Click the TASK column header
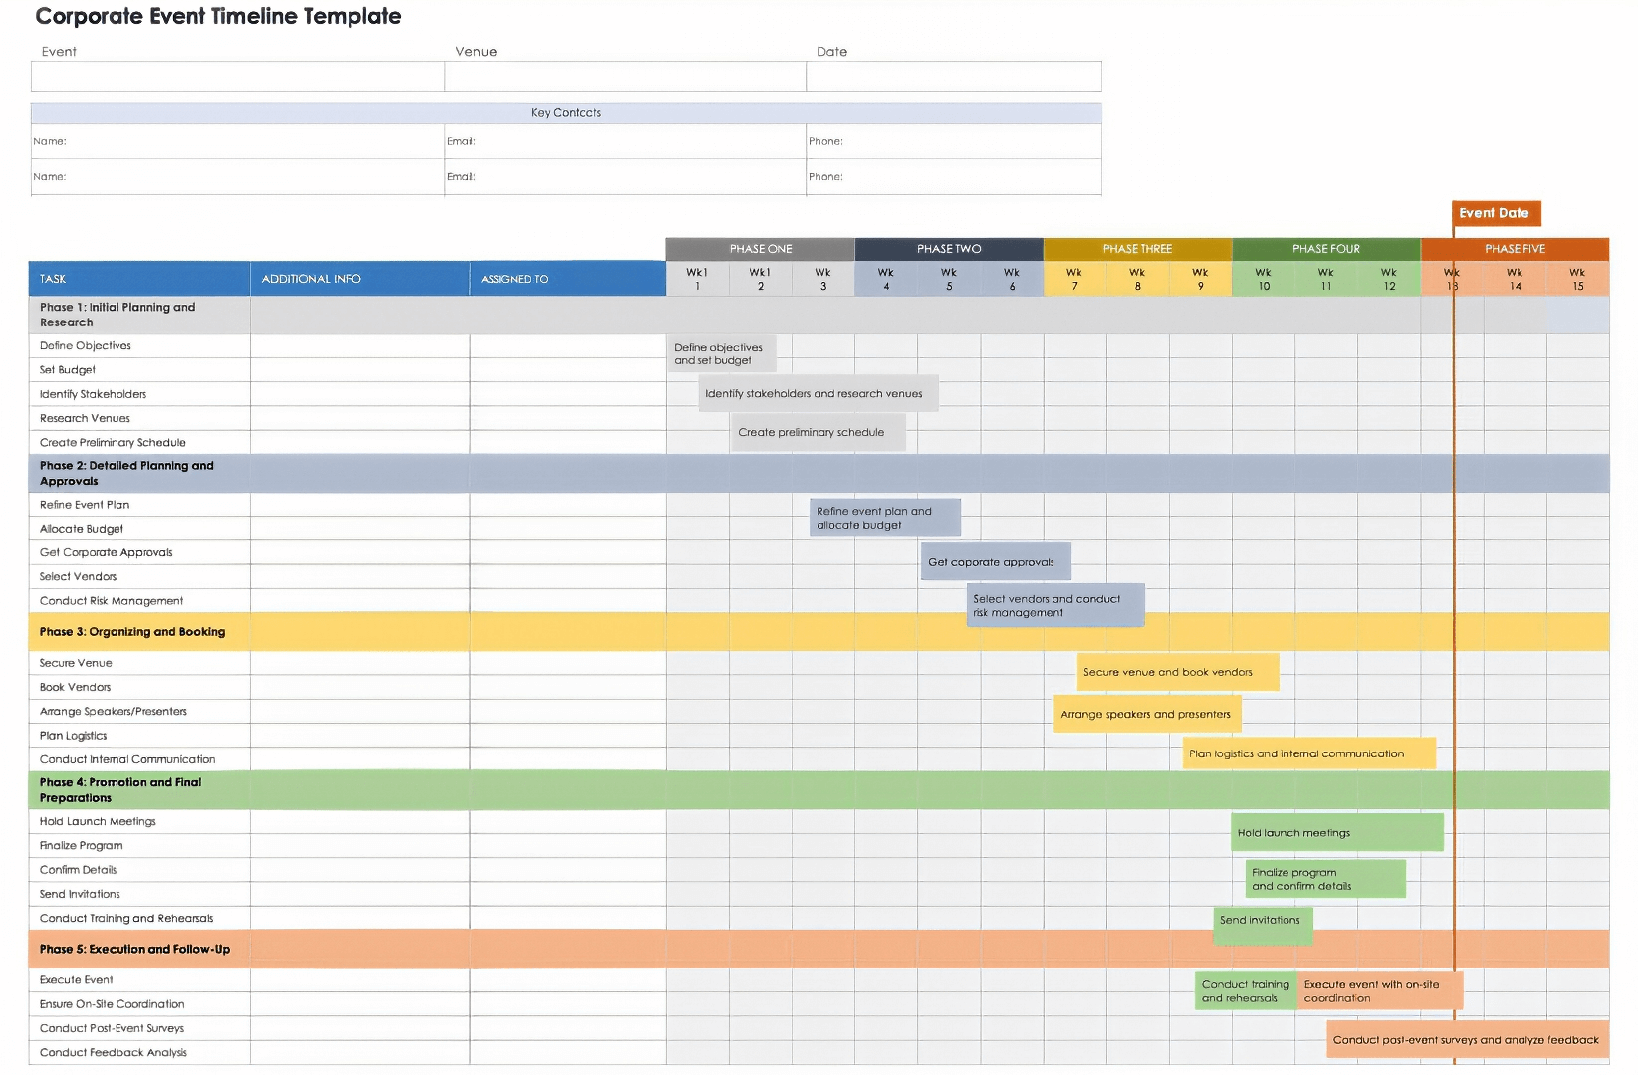This screenshot has width=1638, height=1075. pos(139,279)
